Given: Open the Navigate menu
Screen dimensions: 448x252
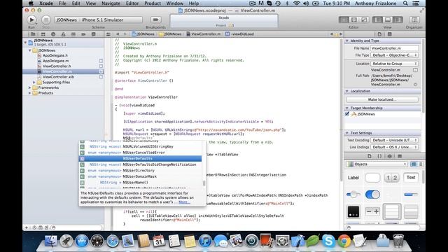Looking at the screenshot, I should click(x=111, y=3).
